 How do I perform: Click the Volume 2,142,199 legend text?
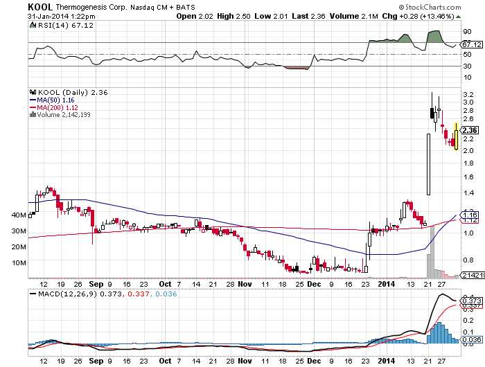point(64,115)
